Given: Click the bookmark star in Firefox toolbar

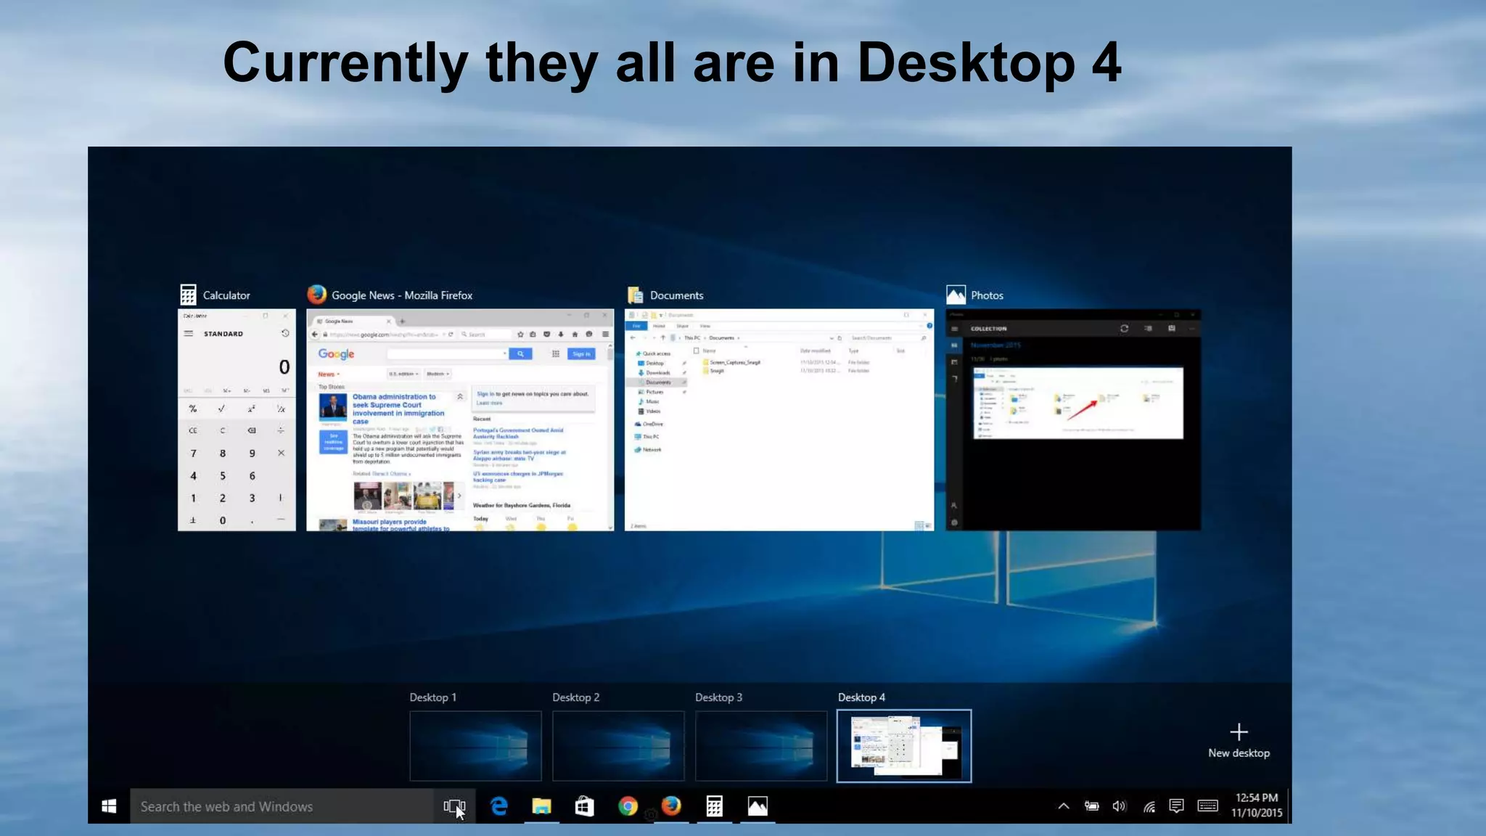Looking at the screenshot, I should pyautogui.click(x=520, y=335).
